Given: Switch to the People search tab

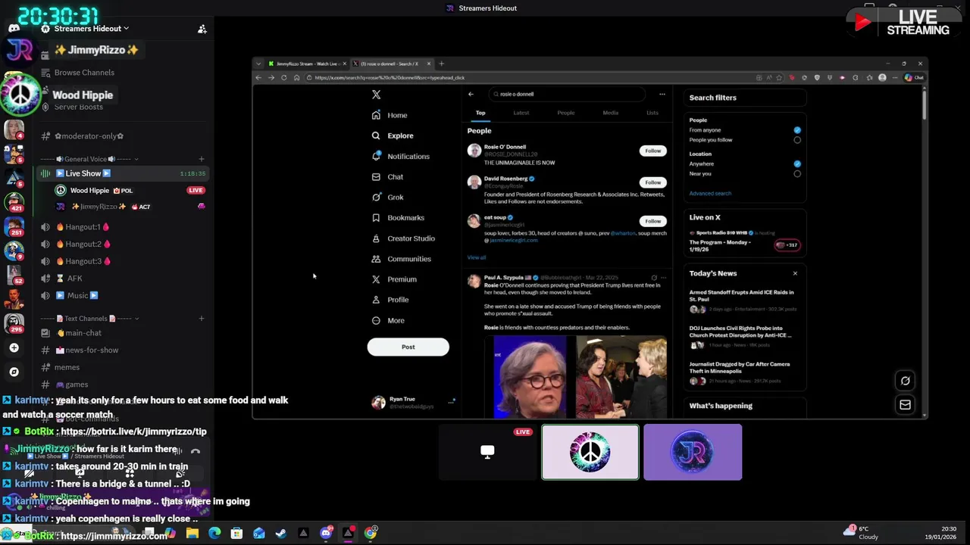Looking at the screenshot, I should pyautogui.click(x=566, y=113).
